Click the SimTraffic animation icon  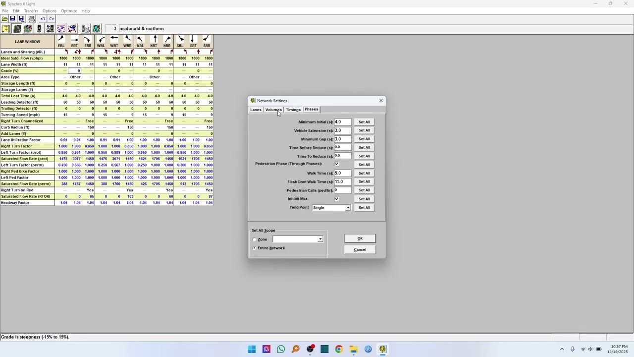click(x=72, y=29)
